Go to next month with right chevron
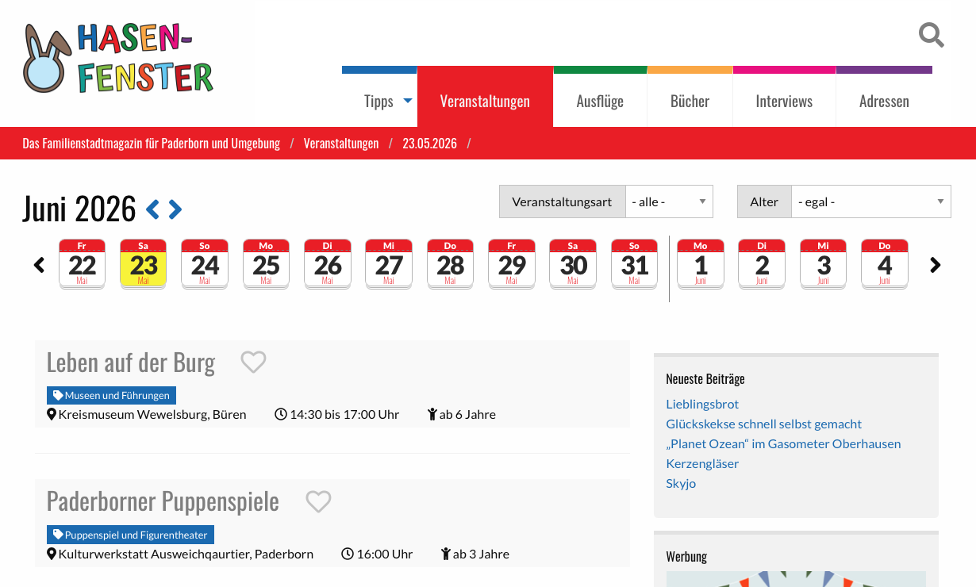 (x=175, y=209)
